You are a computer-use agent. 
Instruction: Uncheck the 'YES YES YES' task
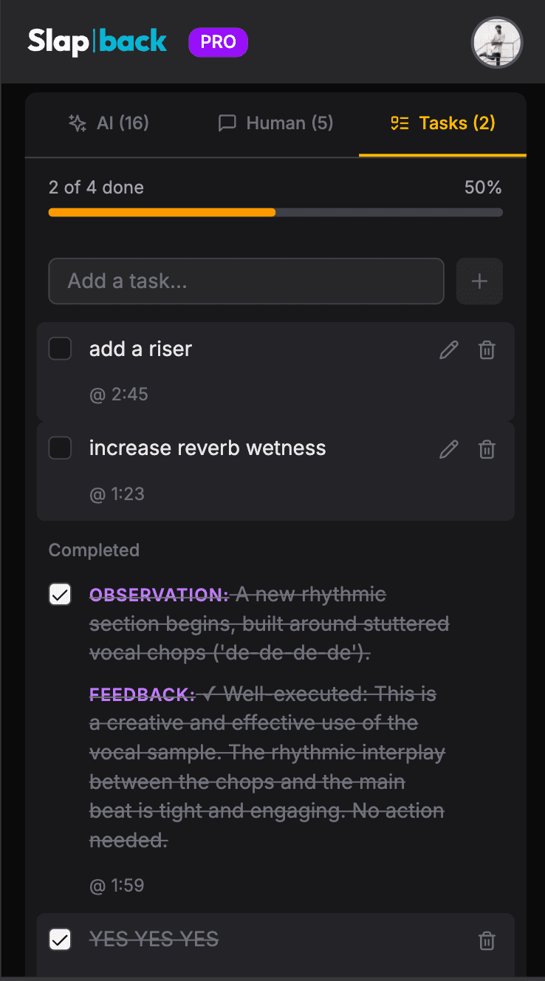(60, 939)
